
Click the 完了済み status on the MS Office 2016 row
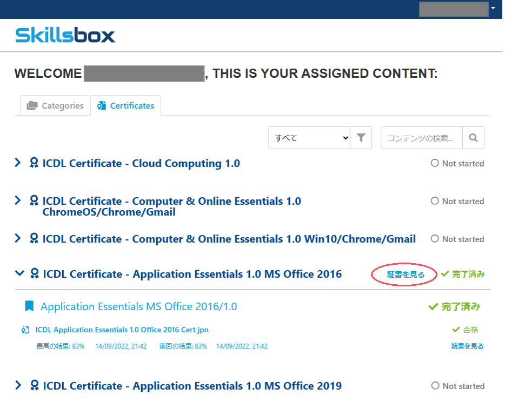point(463,274)
